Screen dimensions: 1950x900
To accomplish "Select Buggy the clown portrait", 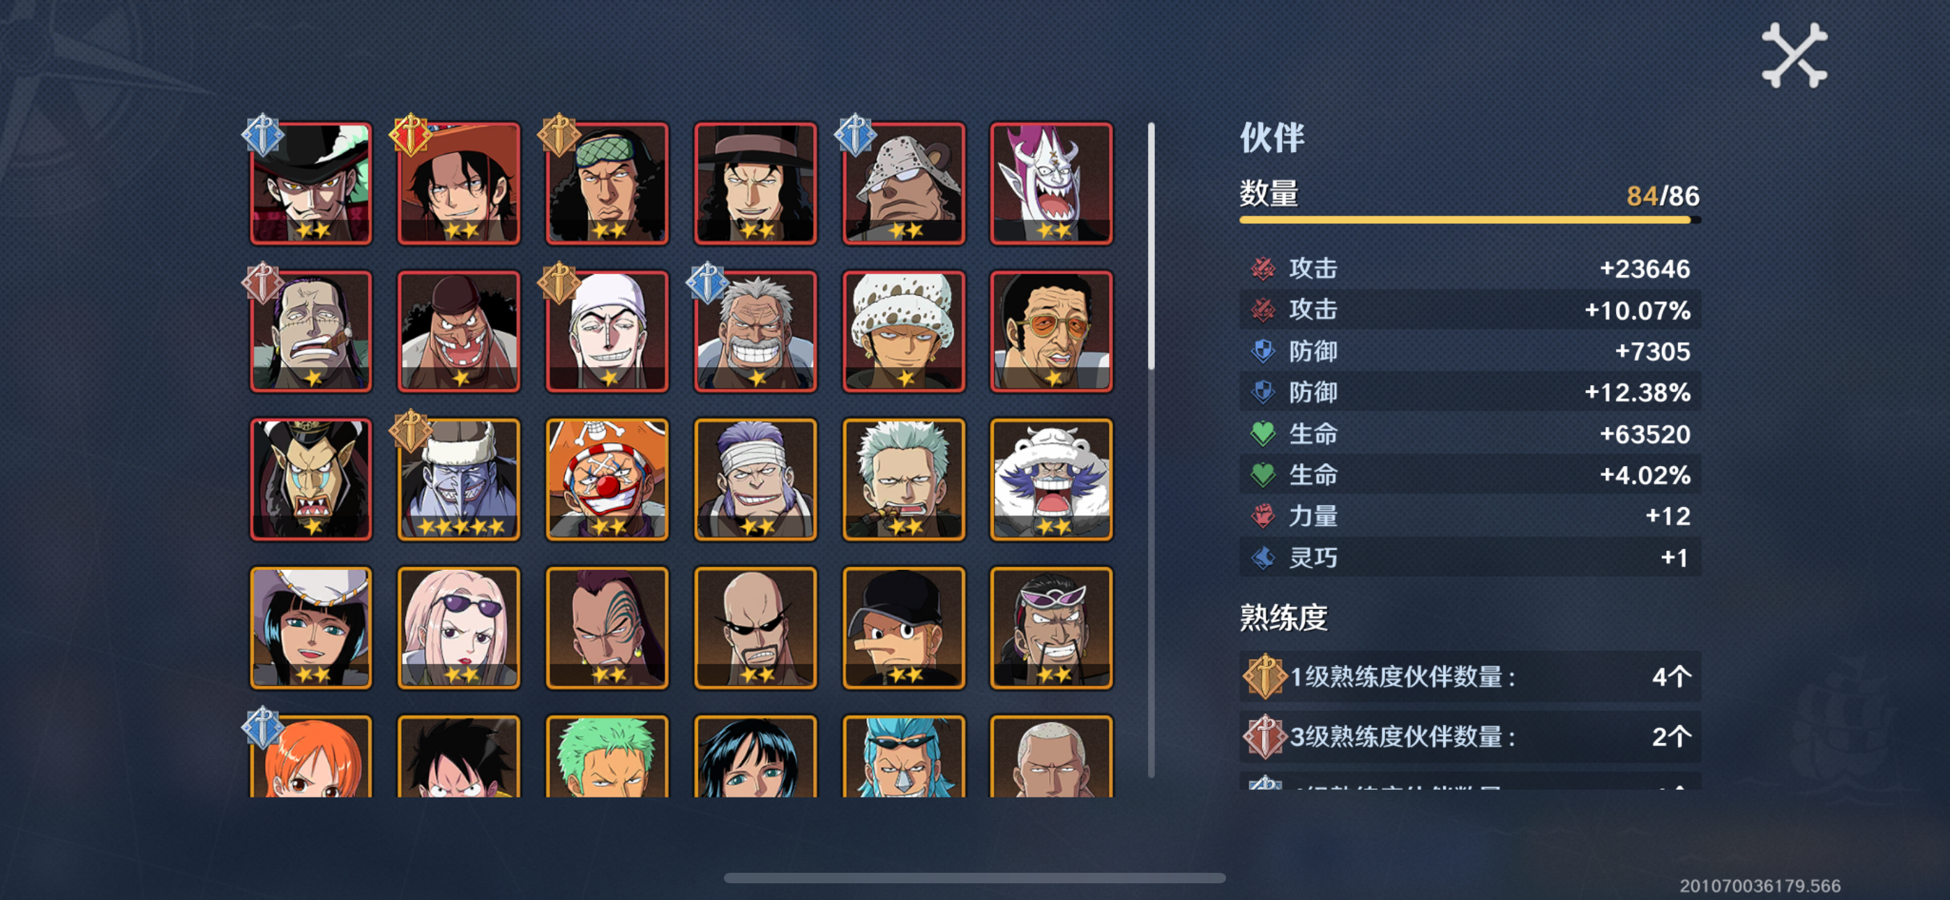I will click(607, 479).
